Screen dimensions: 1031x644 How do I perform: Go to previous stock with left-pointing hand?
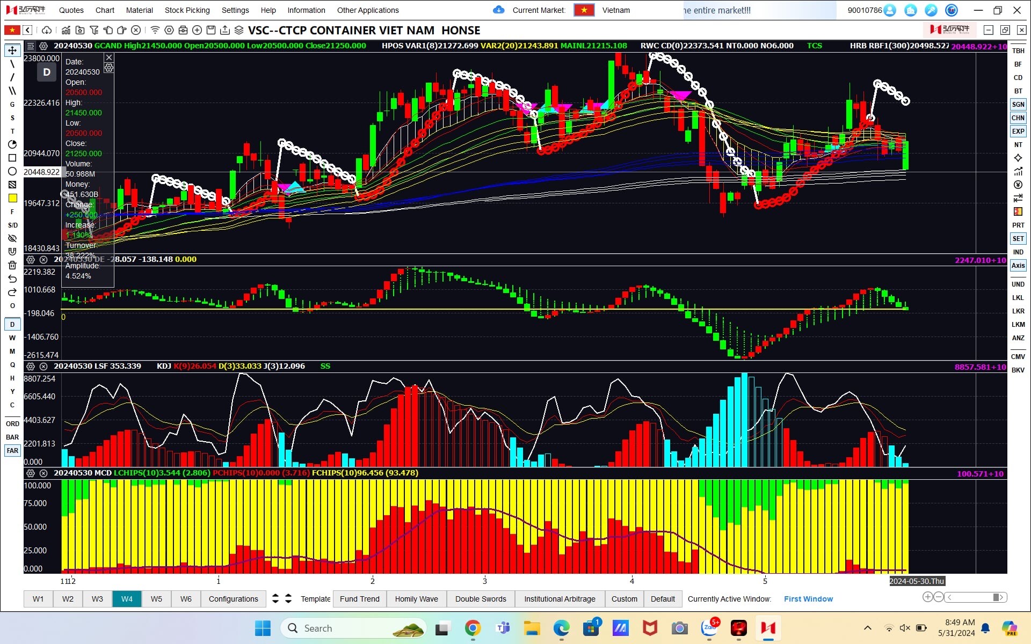click(x=108, y=30)
